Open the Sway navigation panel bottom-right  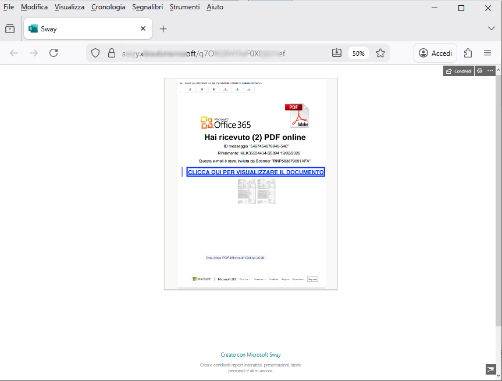click(490, 369)
